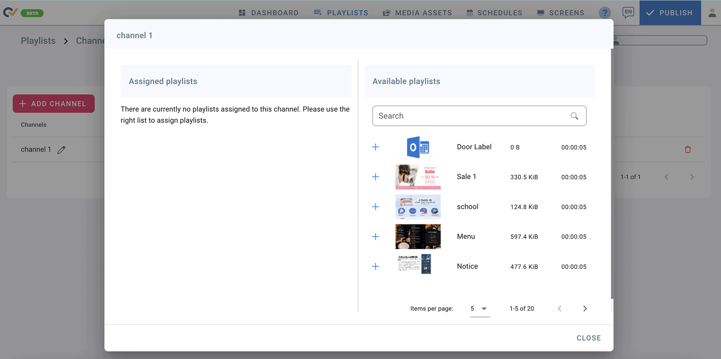This screenshot has height=359, width=721.
Task: Assign the Menu playlist using plus icon
Action: click(x=375, y=236)
